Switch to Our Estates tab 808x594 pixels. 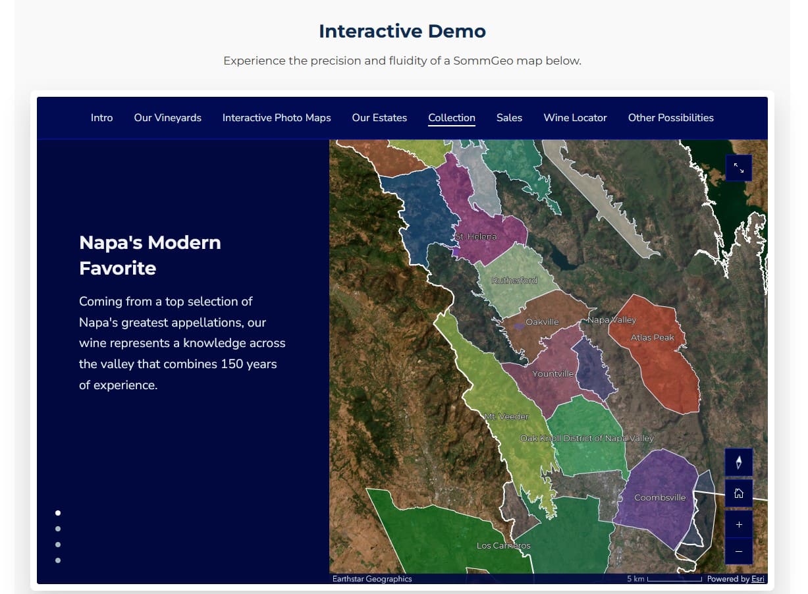379,118
